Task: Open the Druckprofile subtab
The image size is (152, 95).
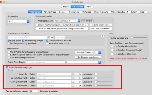Action: [x=74, y=12]
